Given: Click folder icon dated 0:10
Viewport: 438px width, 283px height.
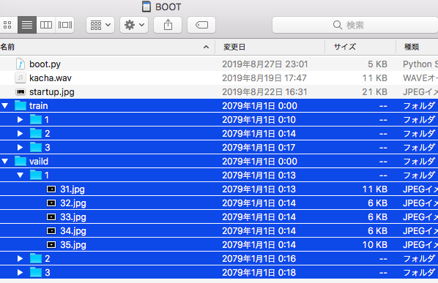Looking at the screenshot, I should pyautogui.click(x=36, y=119).
